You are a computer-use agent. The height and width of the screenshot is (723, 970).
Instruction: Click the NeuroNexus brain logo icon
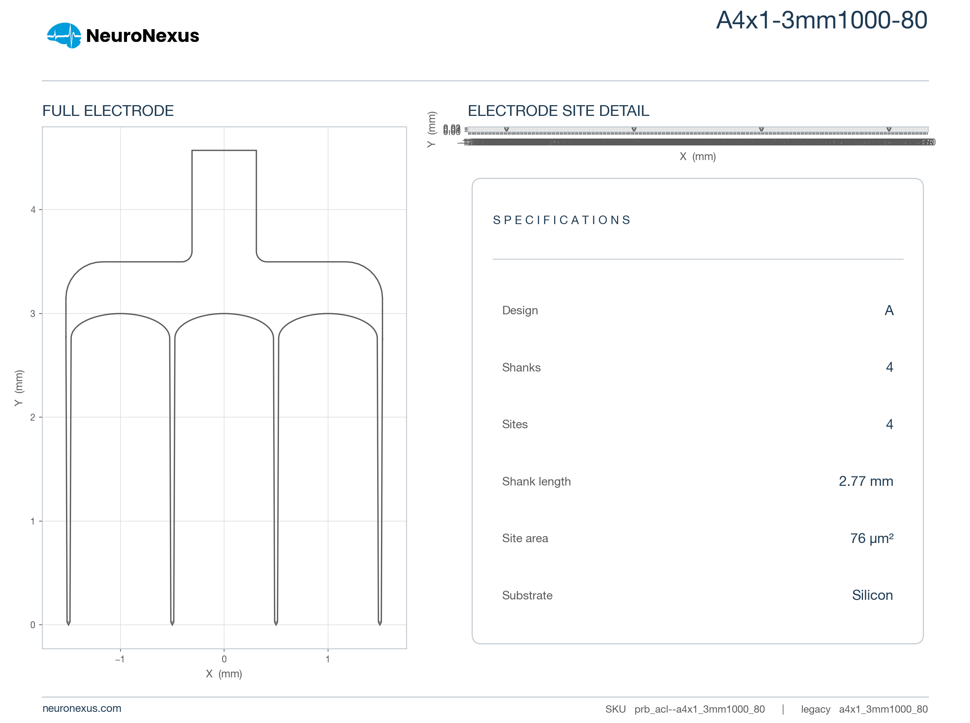64,35
